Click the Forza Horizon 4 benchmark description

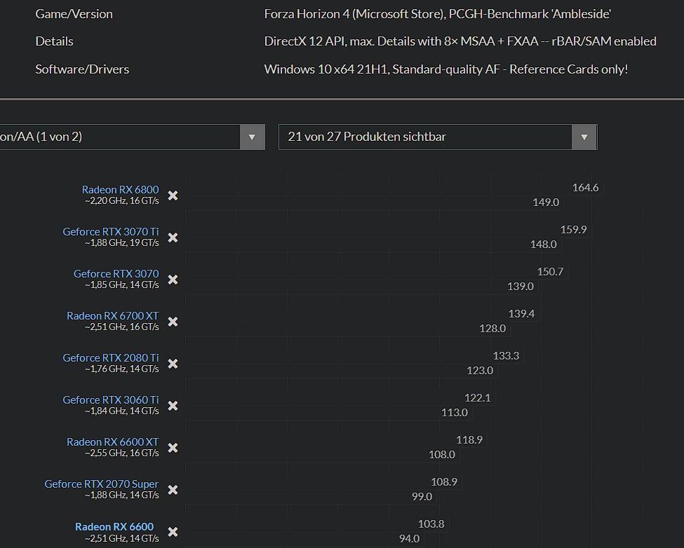(x=438, y=14)
